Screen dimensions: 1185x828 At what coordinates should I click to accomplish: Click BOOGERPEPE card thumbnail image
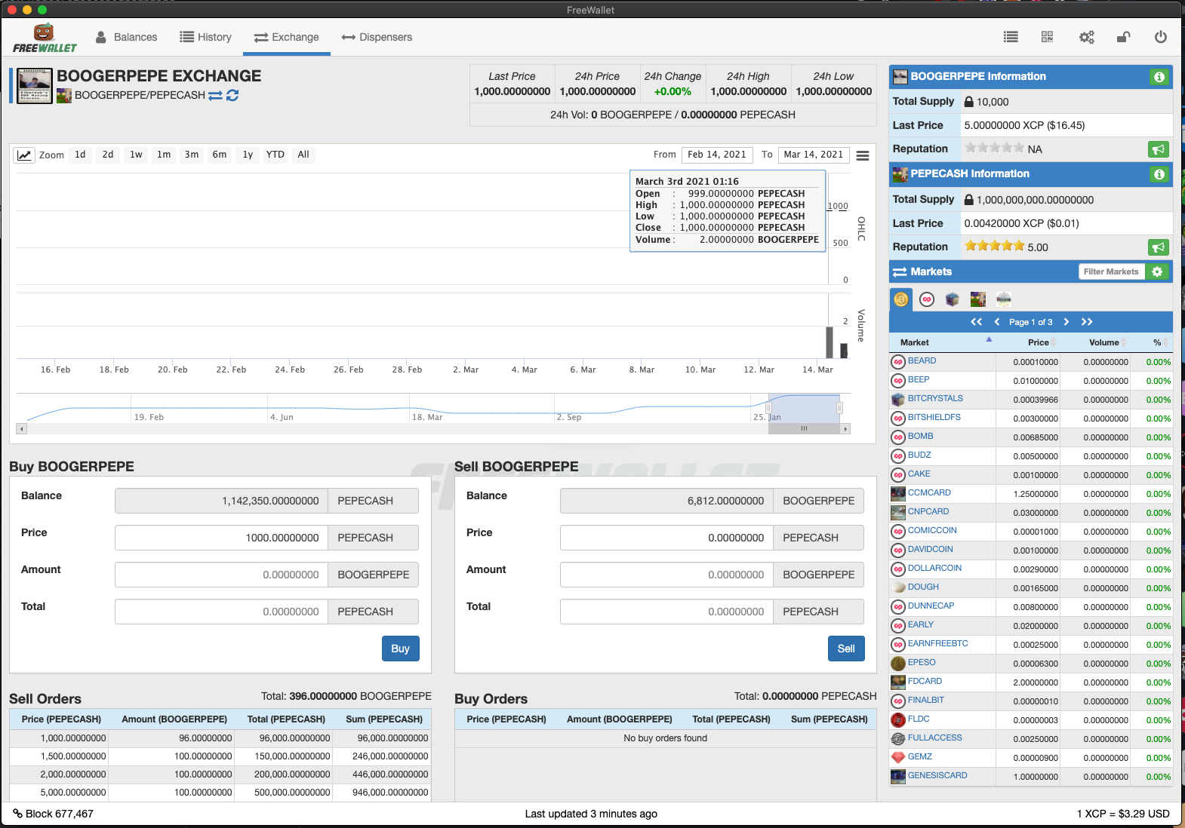[x=35, y=86]
